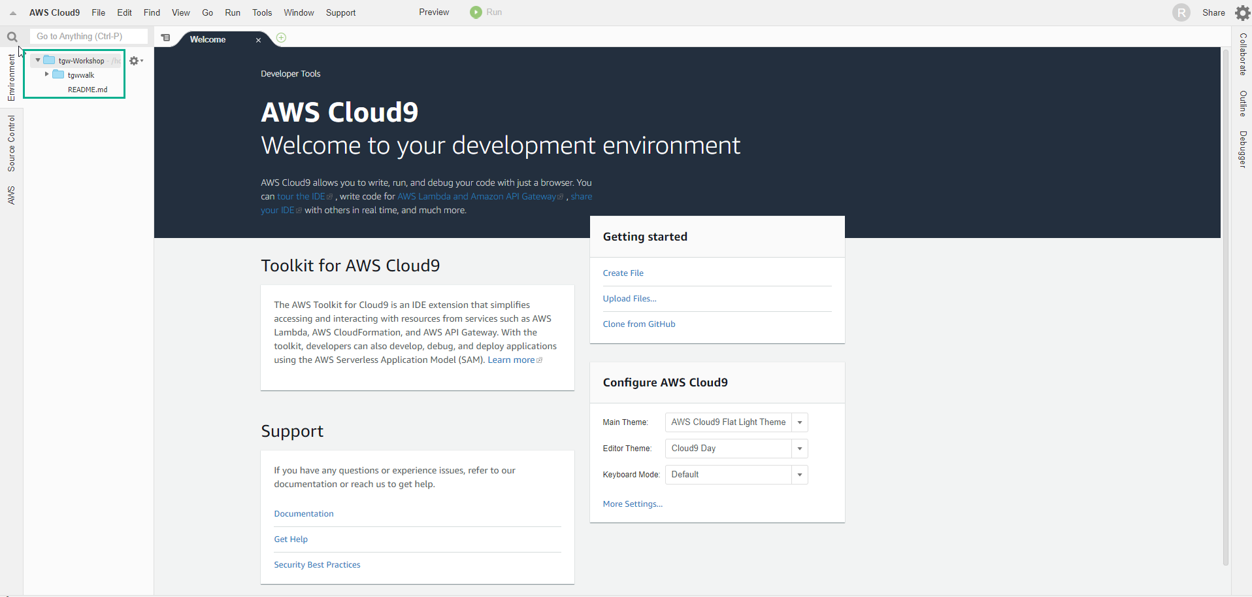This screenshot has height=597, width=1252.
Task: Click the Documentation link
Action: pos(304,514)
